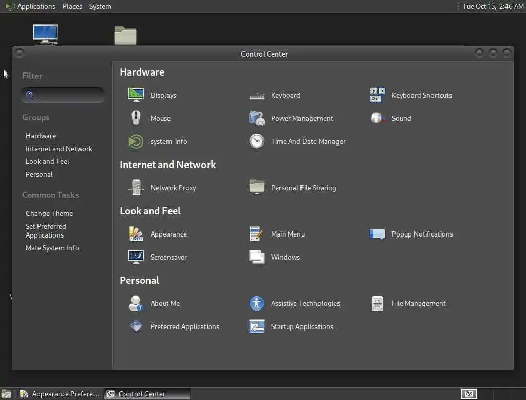The height and width of the screenshot is (400, 526).
Task: Click Set Preferred Applications common task
Action: [x=46, y=231]
